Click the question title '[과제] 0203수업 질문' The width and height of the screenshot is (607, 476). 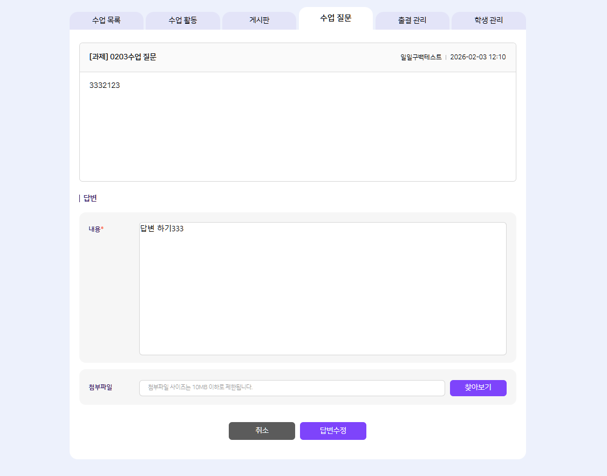pos(122,57)
